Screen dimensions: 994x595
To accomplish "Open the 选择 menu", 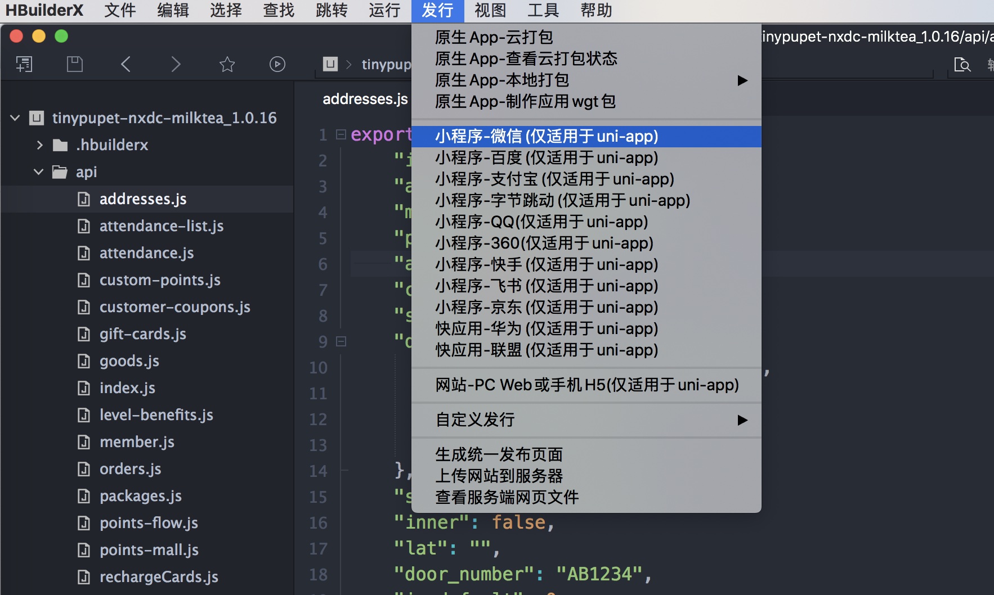I will coord(226,11).
